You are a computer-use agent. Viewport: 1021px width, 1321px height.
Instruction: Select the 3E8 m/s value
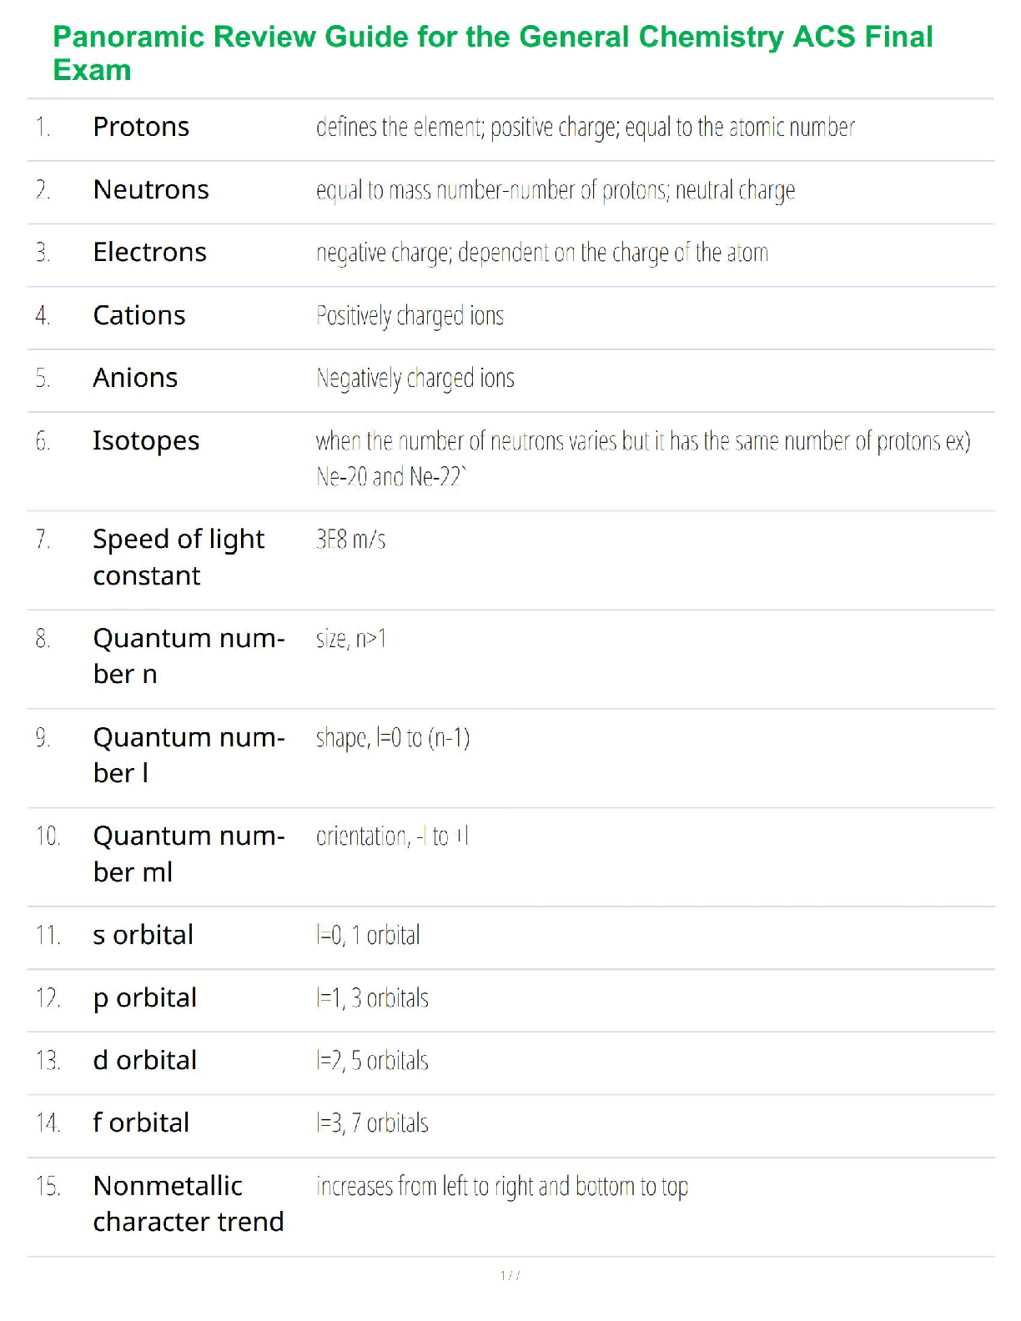[350, 540]
